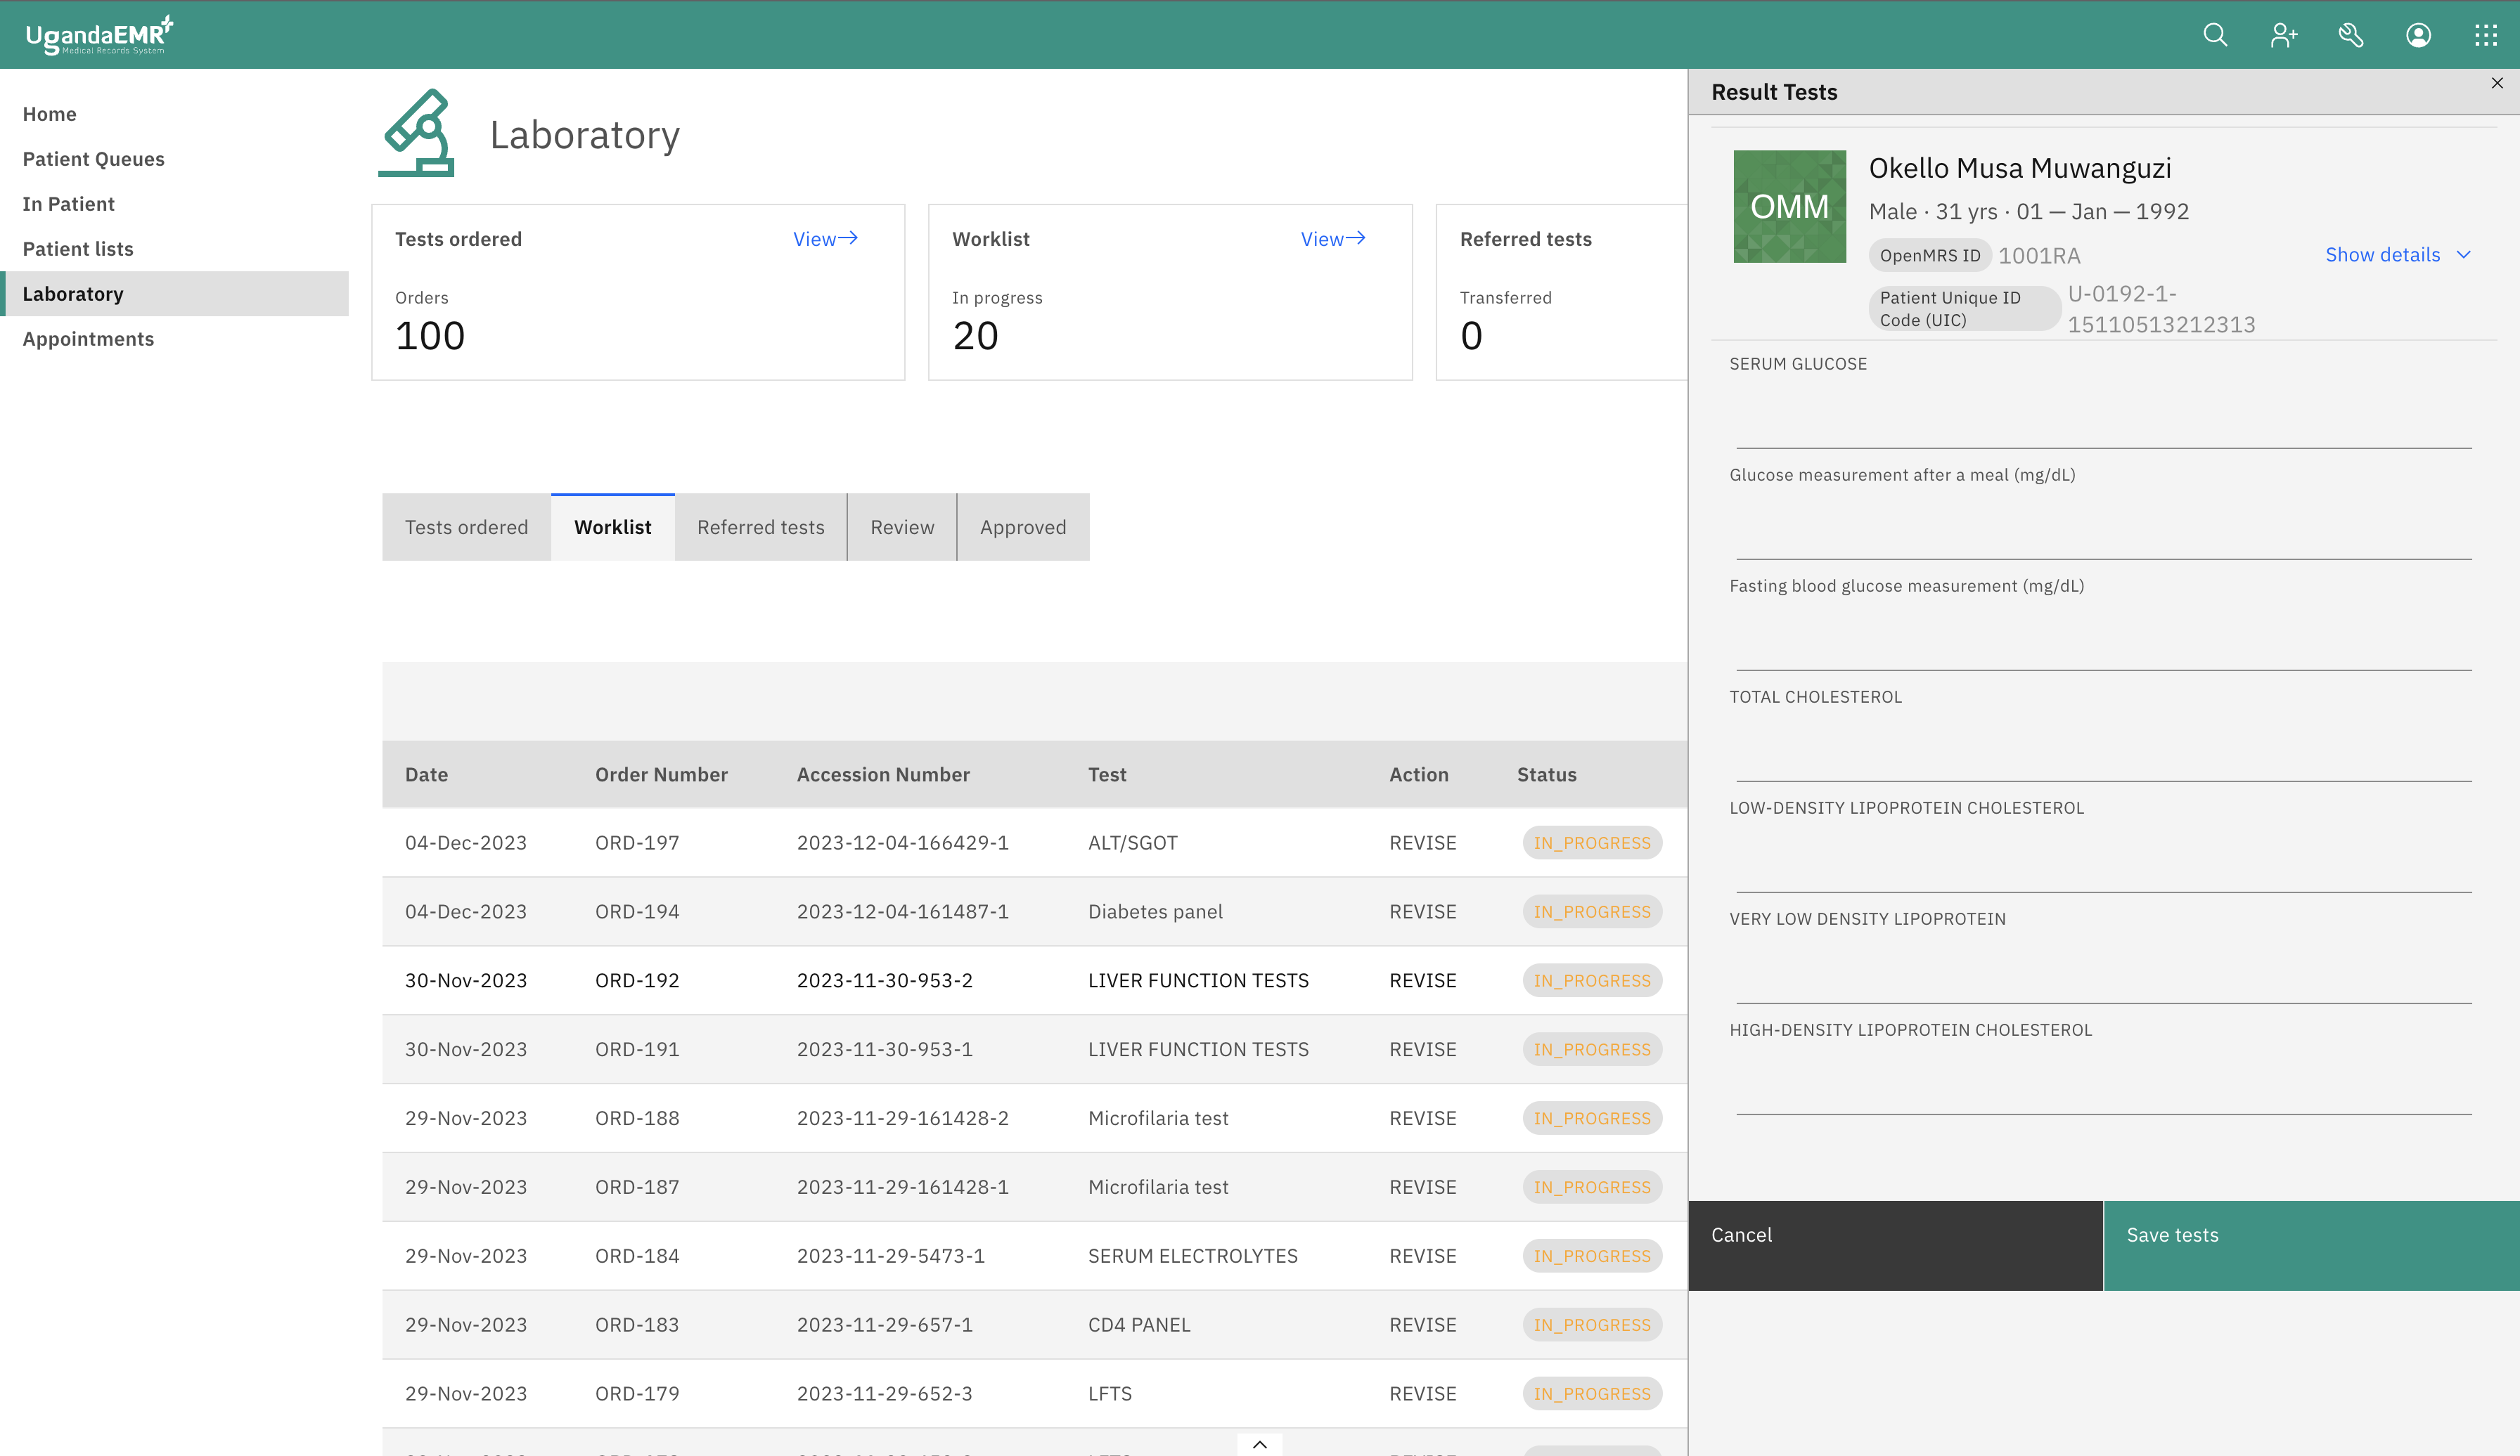
Task: Click View link in Tests ordered card
Action: pyautogui.click(x=825, y=239)
